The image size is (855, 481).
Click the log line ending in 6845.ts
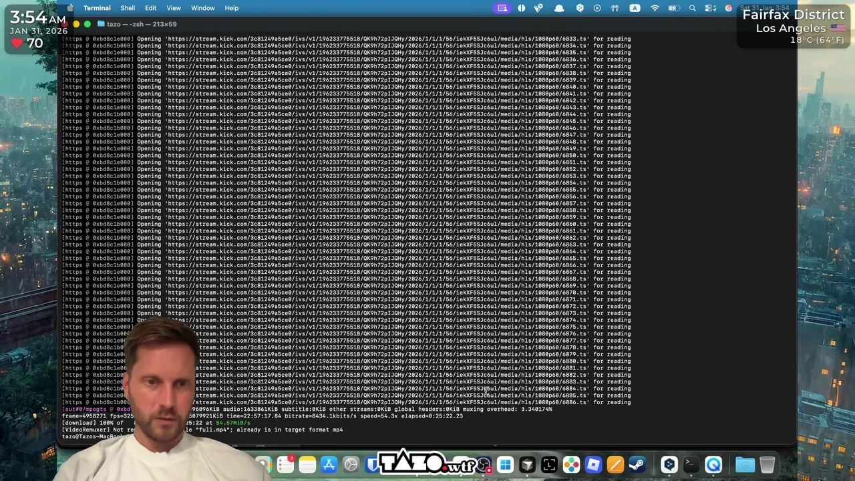[347, 121]
